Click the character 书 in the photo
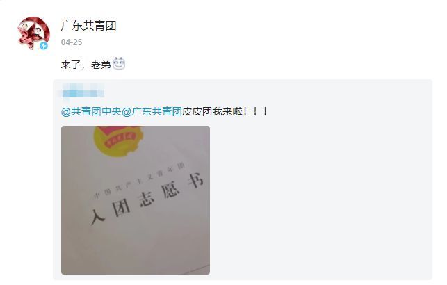The image size is (447, 285). [195, 181]
